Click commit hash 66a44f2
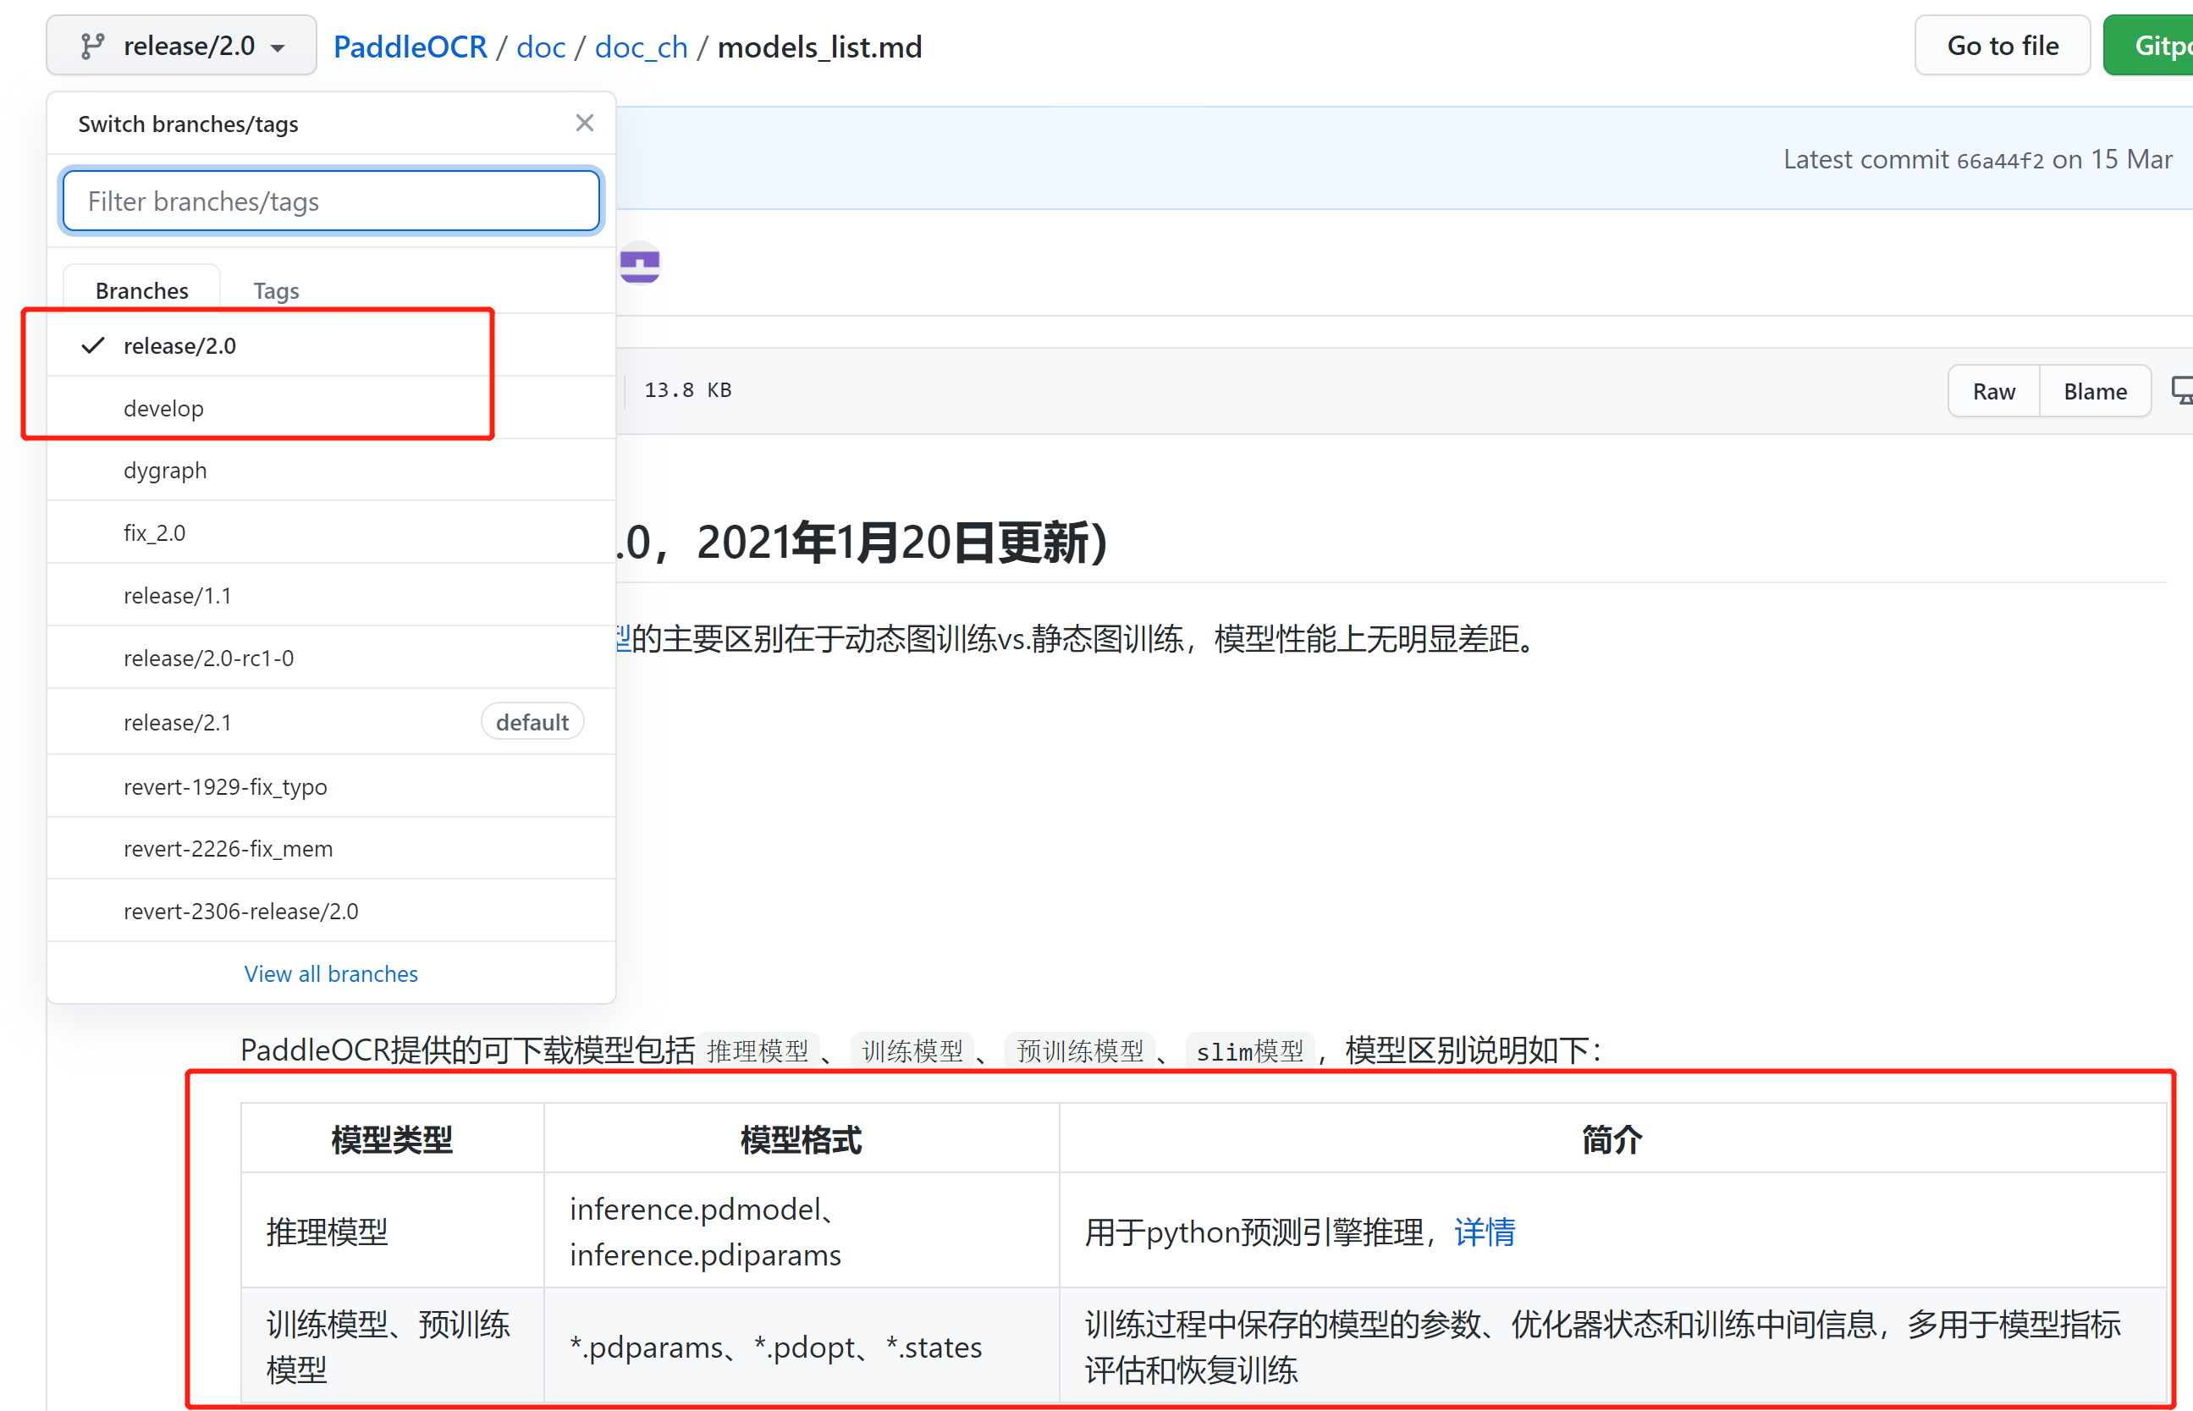 tap(2000, 160)
